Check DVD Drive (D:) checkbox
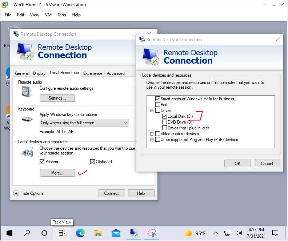 (165, 122)
